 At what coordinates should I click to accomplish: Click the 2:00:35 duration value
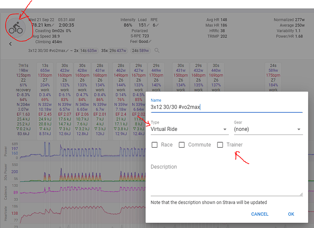66,25
